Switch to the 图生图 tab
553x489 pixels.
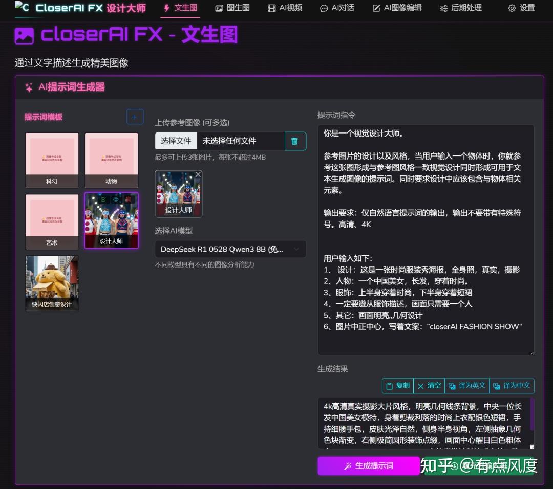click(231, 8)
